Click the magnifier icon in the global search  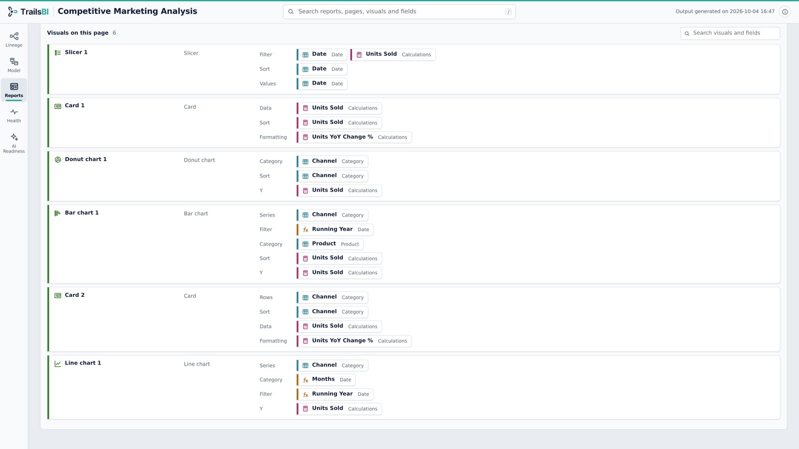point(291,11)
